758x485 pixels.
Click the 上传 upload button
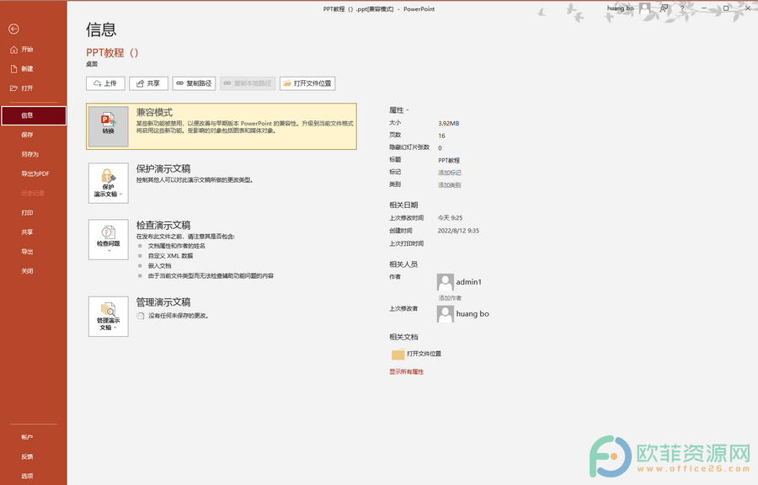coord(105,83)
